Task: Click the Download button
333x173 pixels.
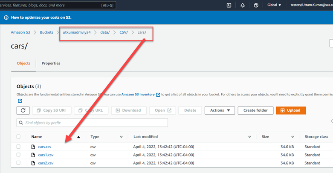Action: (129, 110)
